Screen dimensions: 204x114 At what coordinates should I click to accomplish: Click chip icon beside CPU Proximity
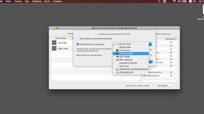click(117, 54)
